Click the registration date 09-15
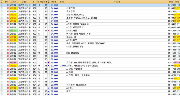Image resolution: width=180 pixels, height=96 pixels. point(171,53)
